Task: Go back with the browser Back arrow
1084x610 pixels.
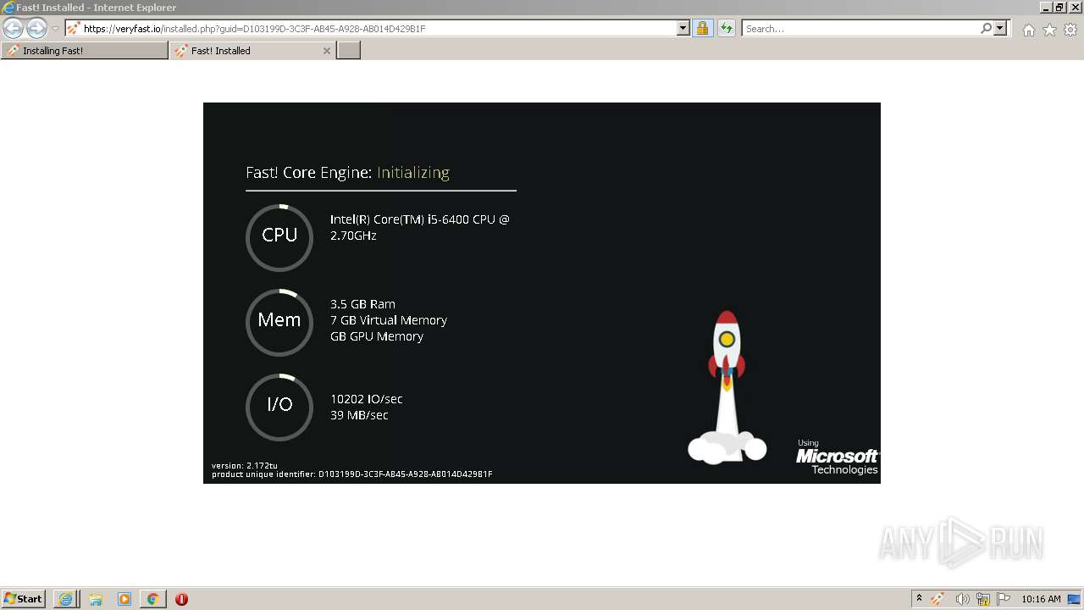Action: (x=13, y=29)
